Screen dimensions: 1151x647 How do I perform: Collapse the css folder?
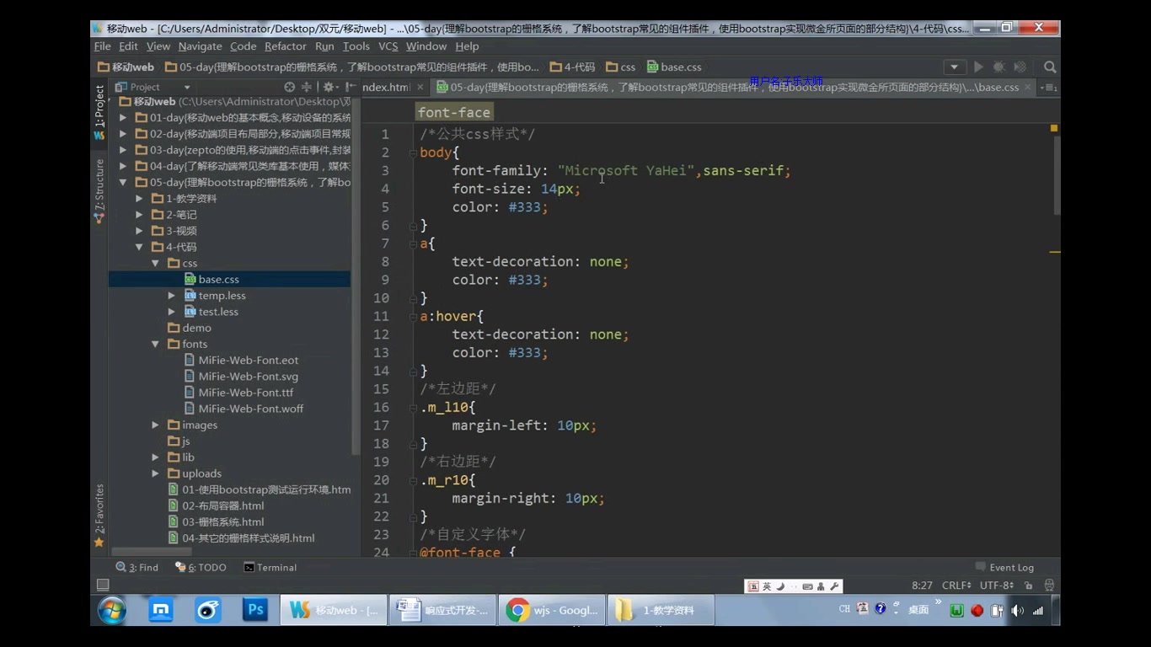click(x=156, y=264)
